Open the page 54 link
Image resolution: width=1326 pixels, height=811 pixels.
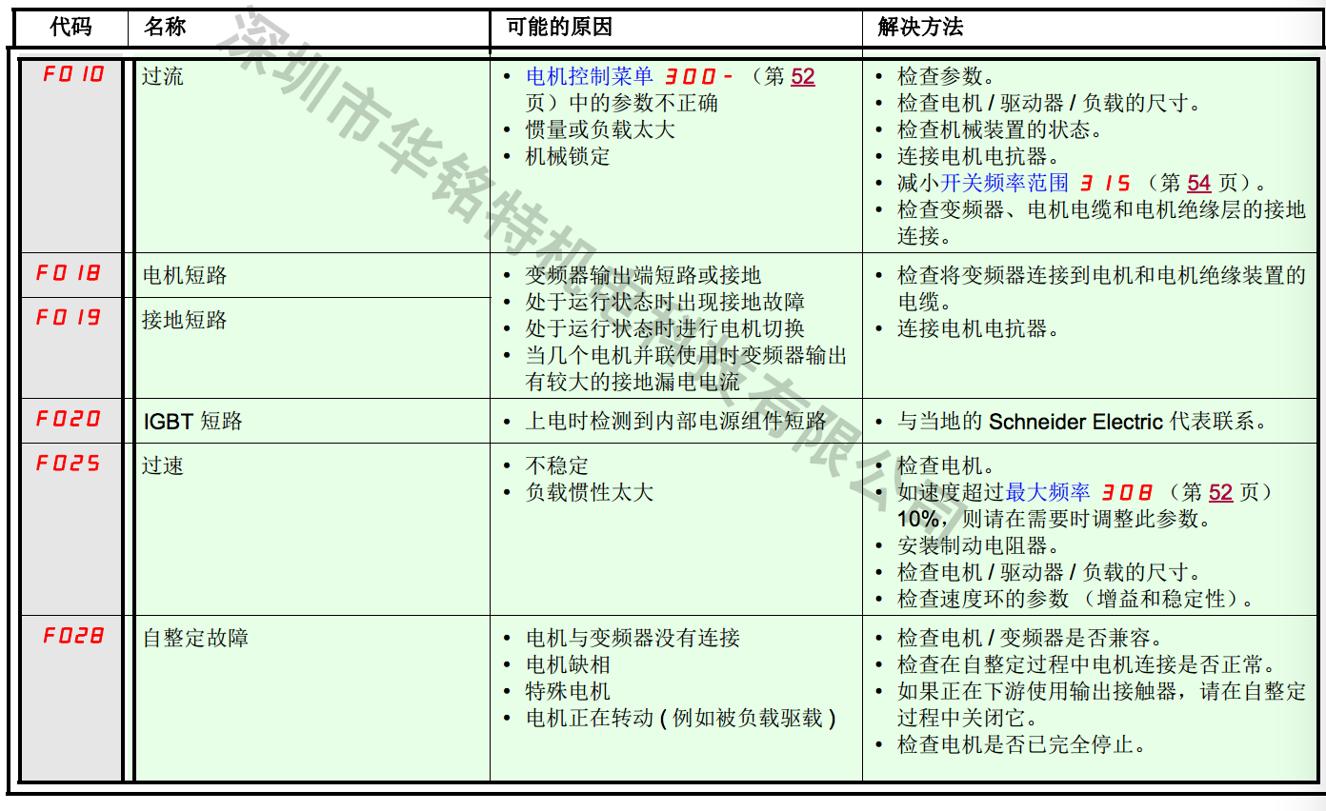pyautogui.click(x=1198, y=183)
